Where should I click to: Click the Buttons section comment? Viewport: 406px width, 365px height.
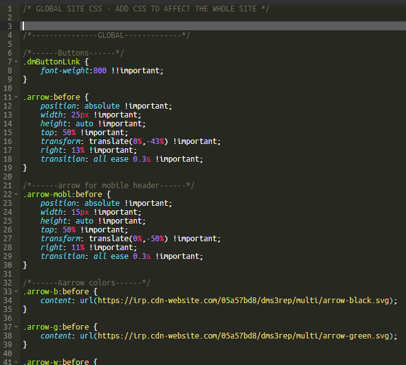(x=73, y=53)
